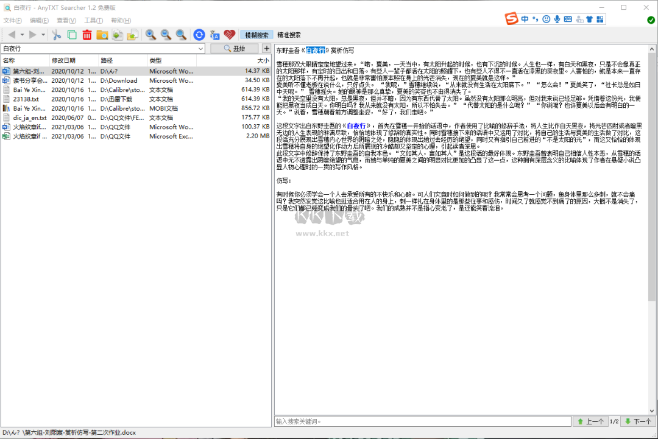Click the Zoom Out magnifier icon
Screen dimensions: 658x439
point(166,35)
